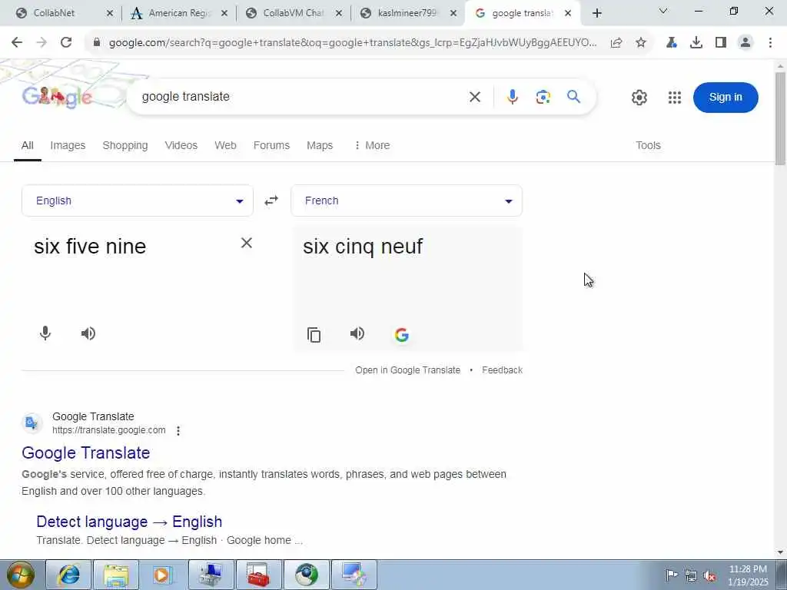Screen dimensions: 787x590
Task: Click the Feedback link
Action: coord(502,370)
